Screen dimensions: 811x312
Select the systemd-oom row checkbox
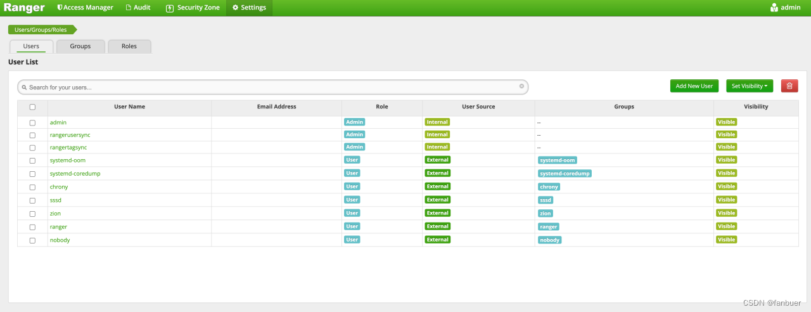32,160
